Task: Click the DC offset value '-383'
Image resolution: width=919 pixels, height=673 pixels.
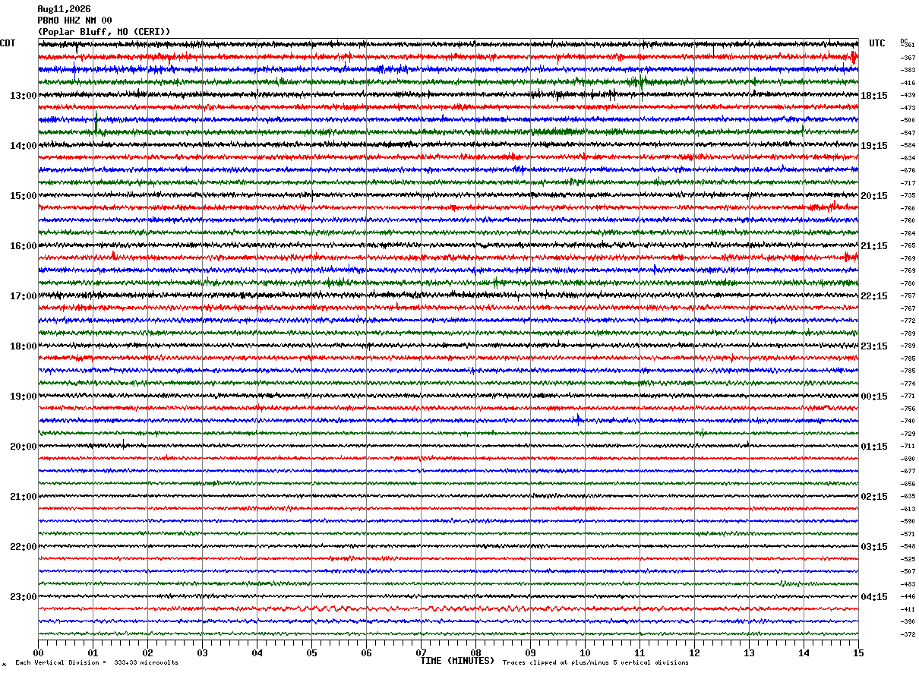Action: 908,70
